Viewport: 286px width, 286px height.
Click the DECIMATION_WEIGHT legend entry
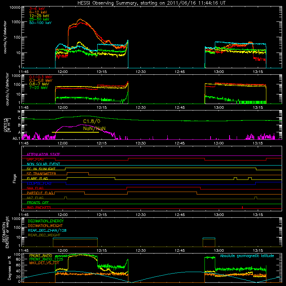click(45, 226)
